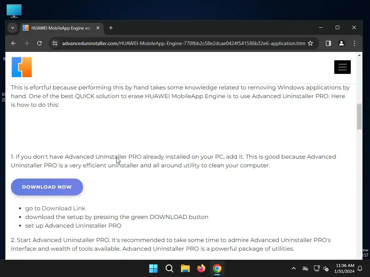Reload the current page
370x277 pixels.
[39, 43]
